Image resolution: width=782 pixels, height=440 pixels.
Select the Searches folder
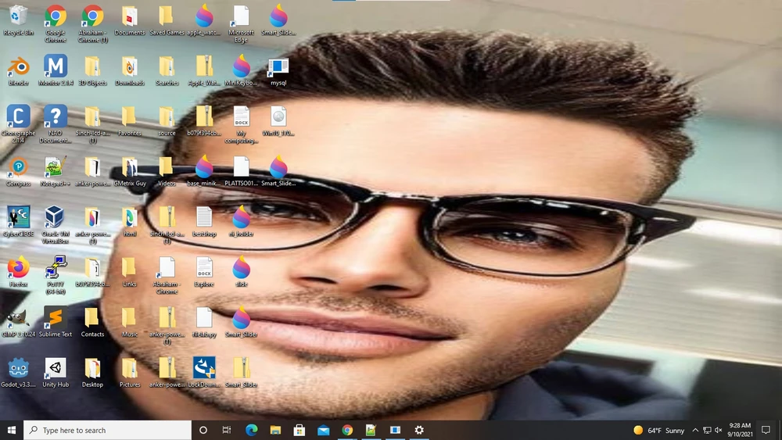click(167, 71)
